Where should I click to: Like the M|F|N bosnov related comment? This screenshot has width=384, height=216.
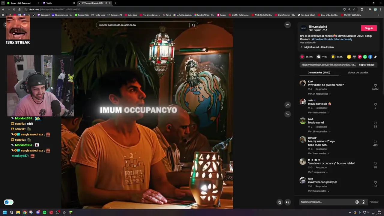point(375,164)
